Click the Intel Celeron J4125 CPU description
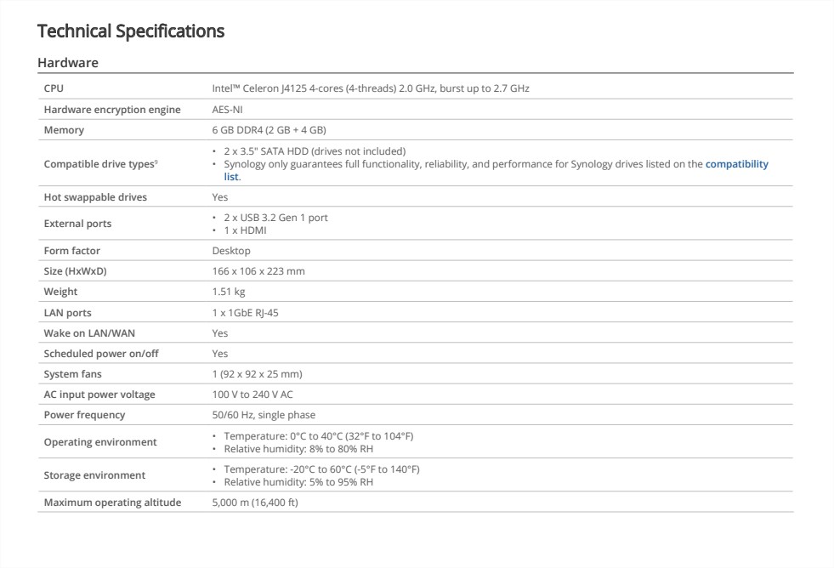 point(370,88)
